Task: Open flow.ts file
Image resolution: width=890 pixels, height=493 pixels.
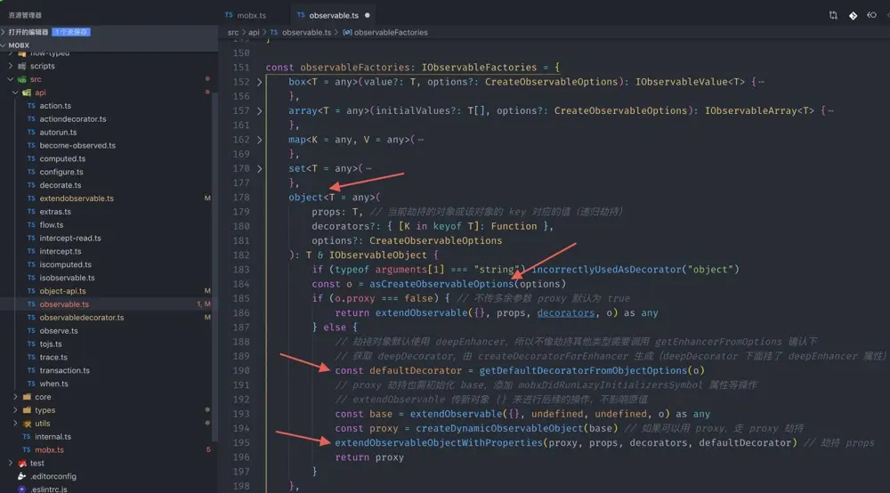Action: coord(51,224)
